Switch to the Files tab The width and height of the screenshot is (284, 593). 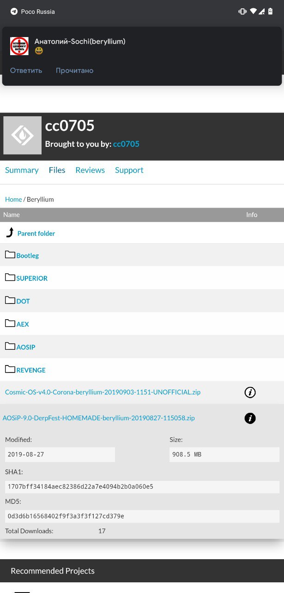click(57, 170)
